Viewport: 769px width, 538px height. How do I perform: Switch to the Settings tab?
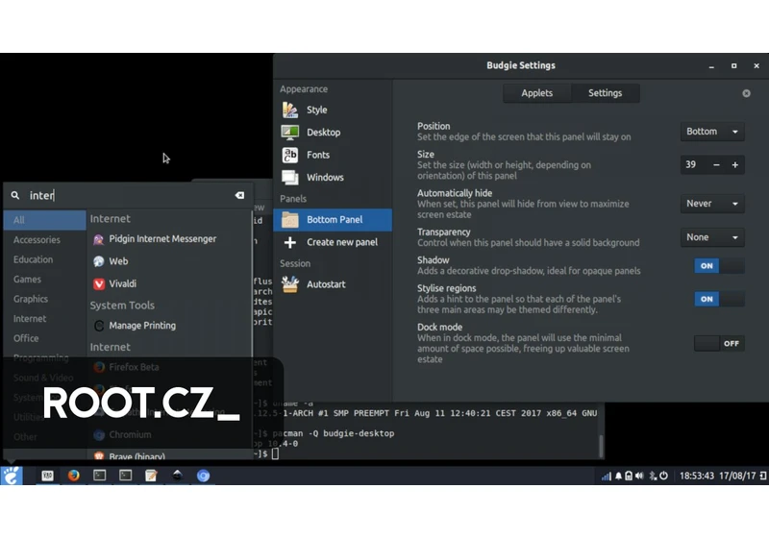click(606, 93)
